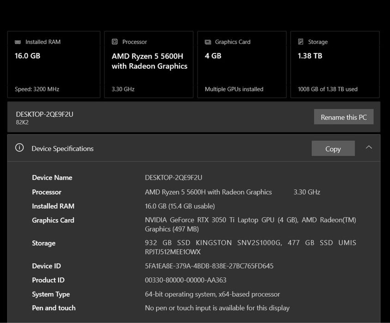
Task: Click the Processor chip icon
Action: pos(115,42)
